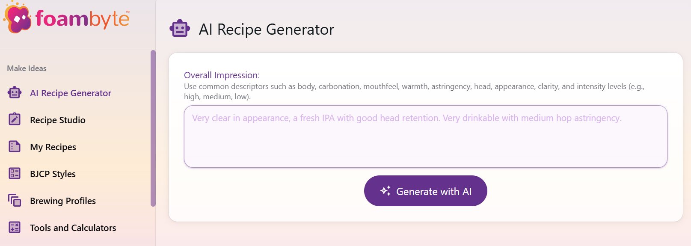Click the BJCP Styles list icon
The width and height of the screenshot is (691, 246).
(x=15, y=173)
